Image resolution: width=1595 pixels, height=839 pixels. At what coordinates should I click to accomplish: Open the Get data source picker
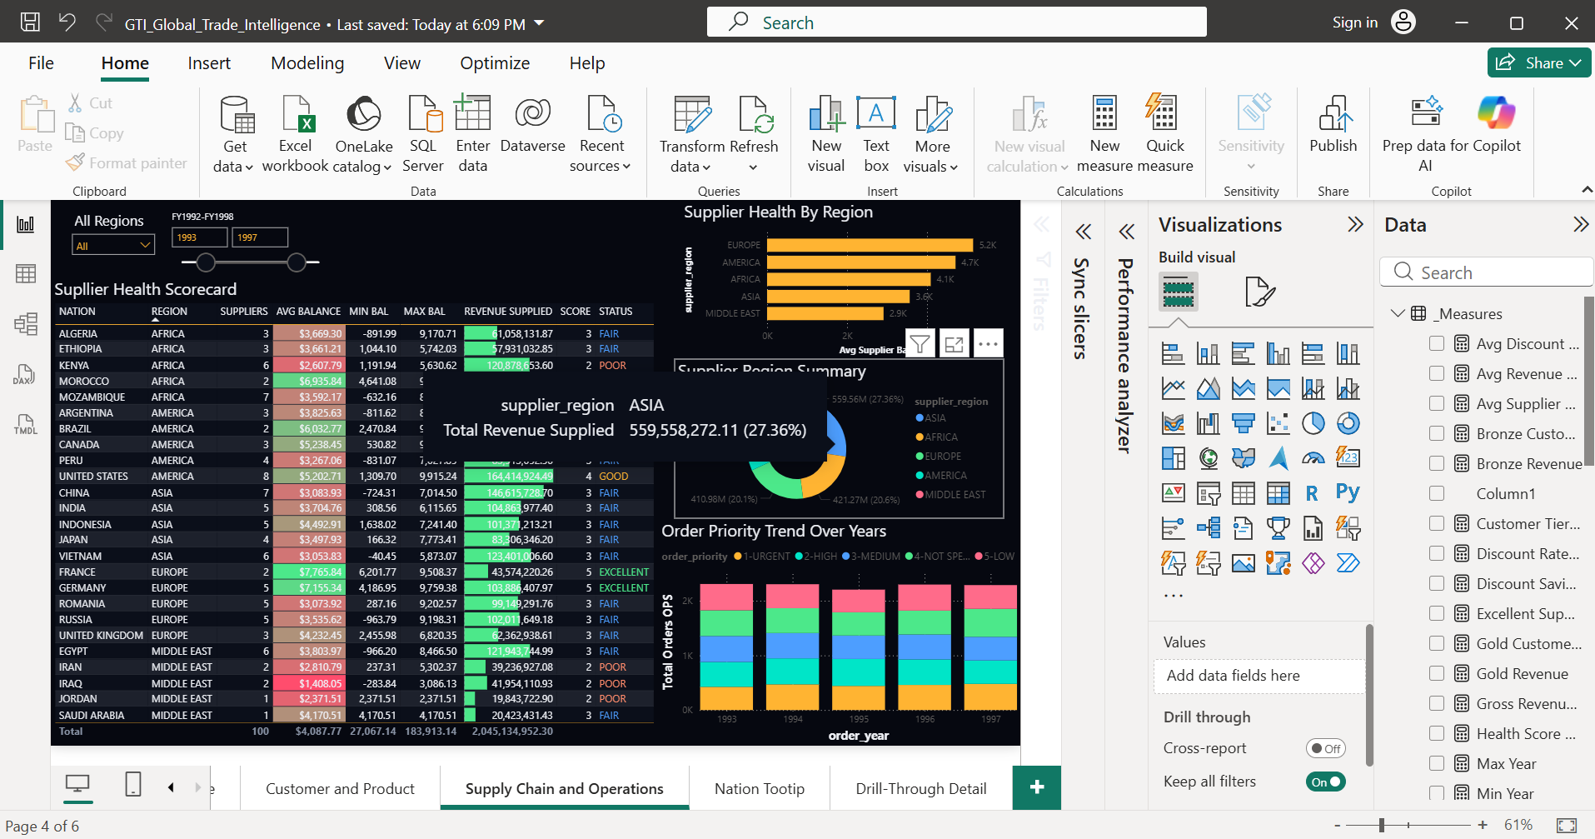(233, 134)
